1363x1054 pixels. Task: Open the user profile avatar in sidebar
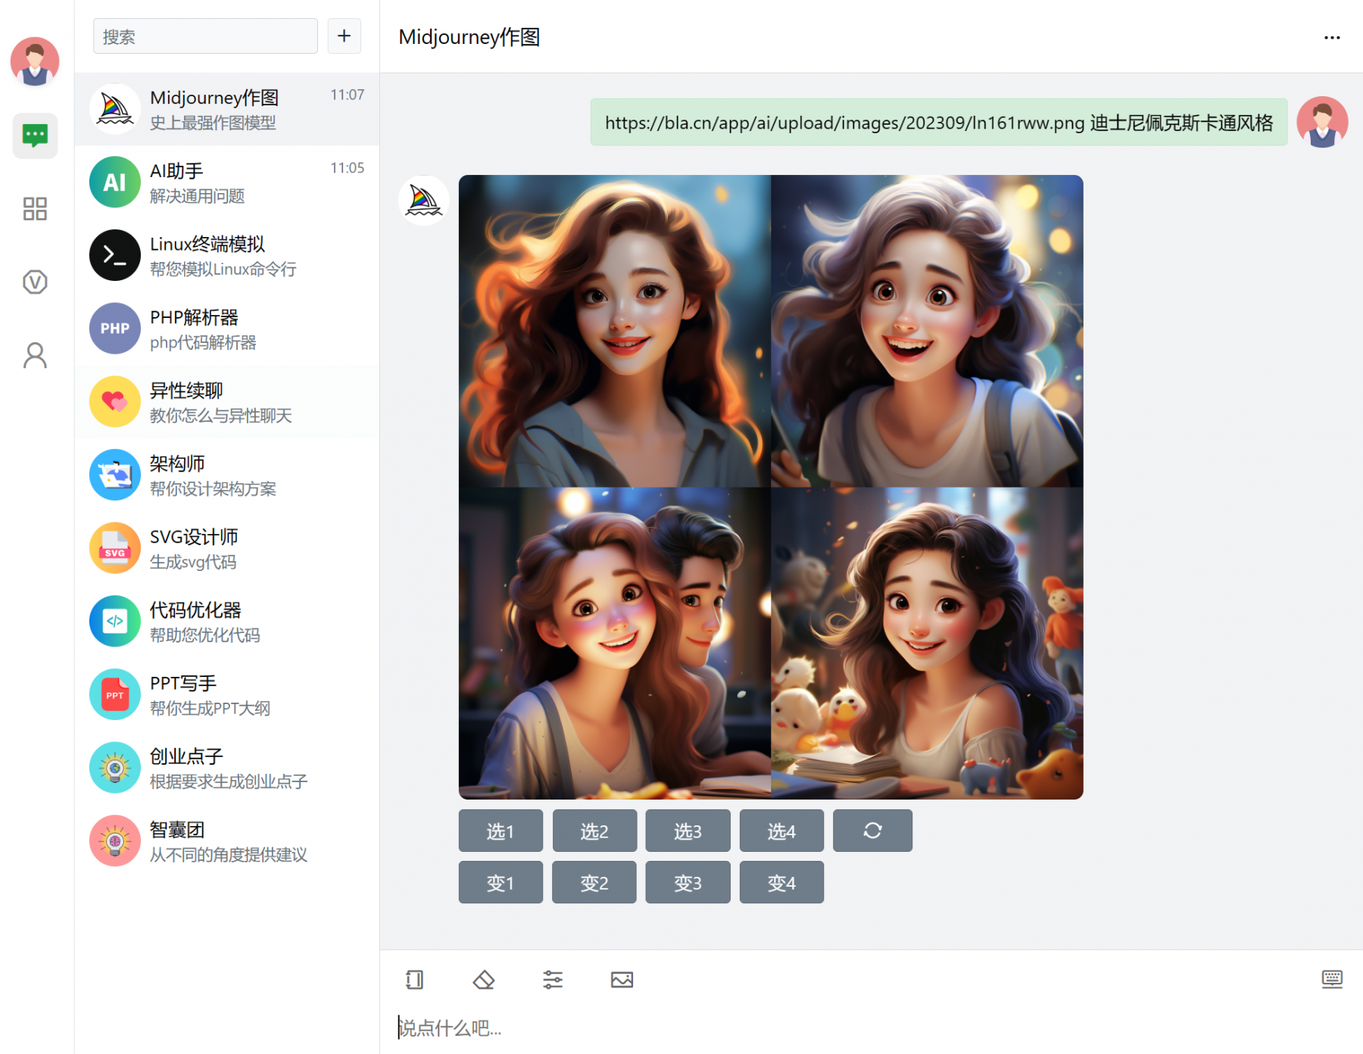pos(35,62)
